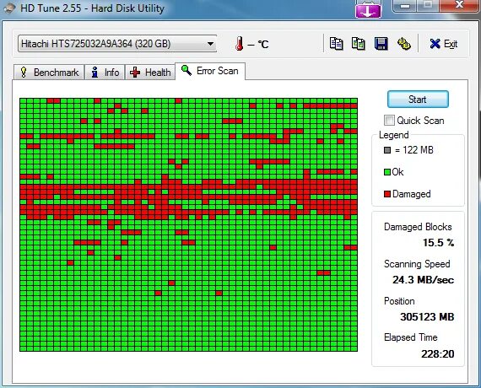This screenshot has width=481, height=388.
Task: Switch to the Info tab
Action: coord(105,73)
